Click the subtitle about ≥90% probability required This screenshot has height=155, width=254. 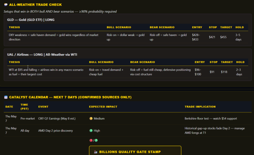(x=60, y=12)
